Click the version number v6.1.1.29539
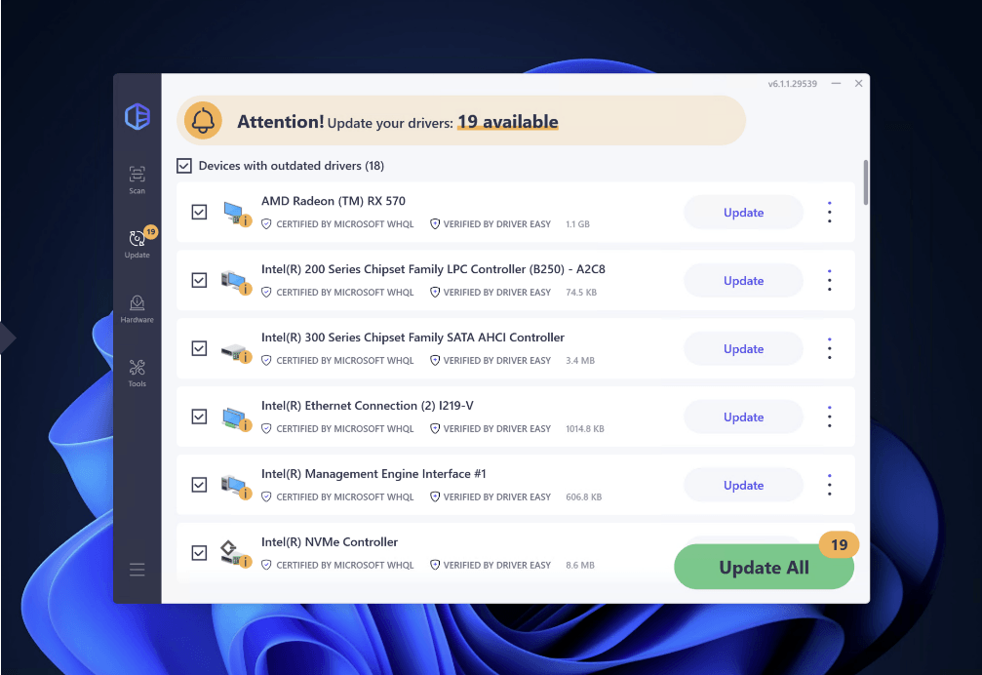Screen dimensions: 982x675 [x=792, y=84]
